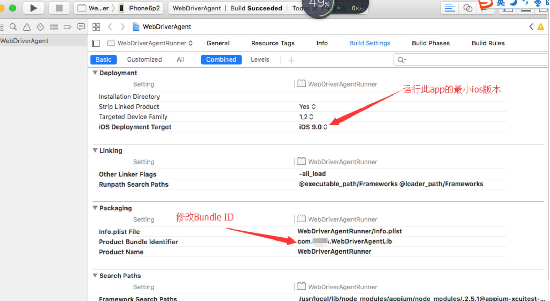Image resolution: width=550 pixels, height=301 pixels.
Task: Collapse the Packaging section
Action: tap(95, 208)
